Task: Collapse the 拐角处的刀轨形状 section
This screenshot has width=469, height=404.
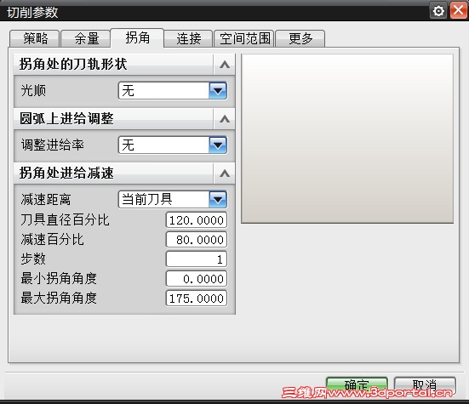Action: pos(225,65)
